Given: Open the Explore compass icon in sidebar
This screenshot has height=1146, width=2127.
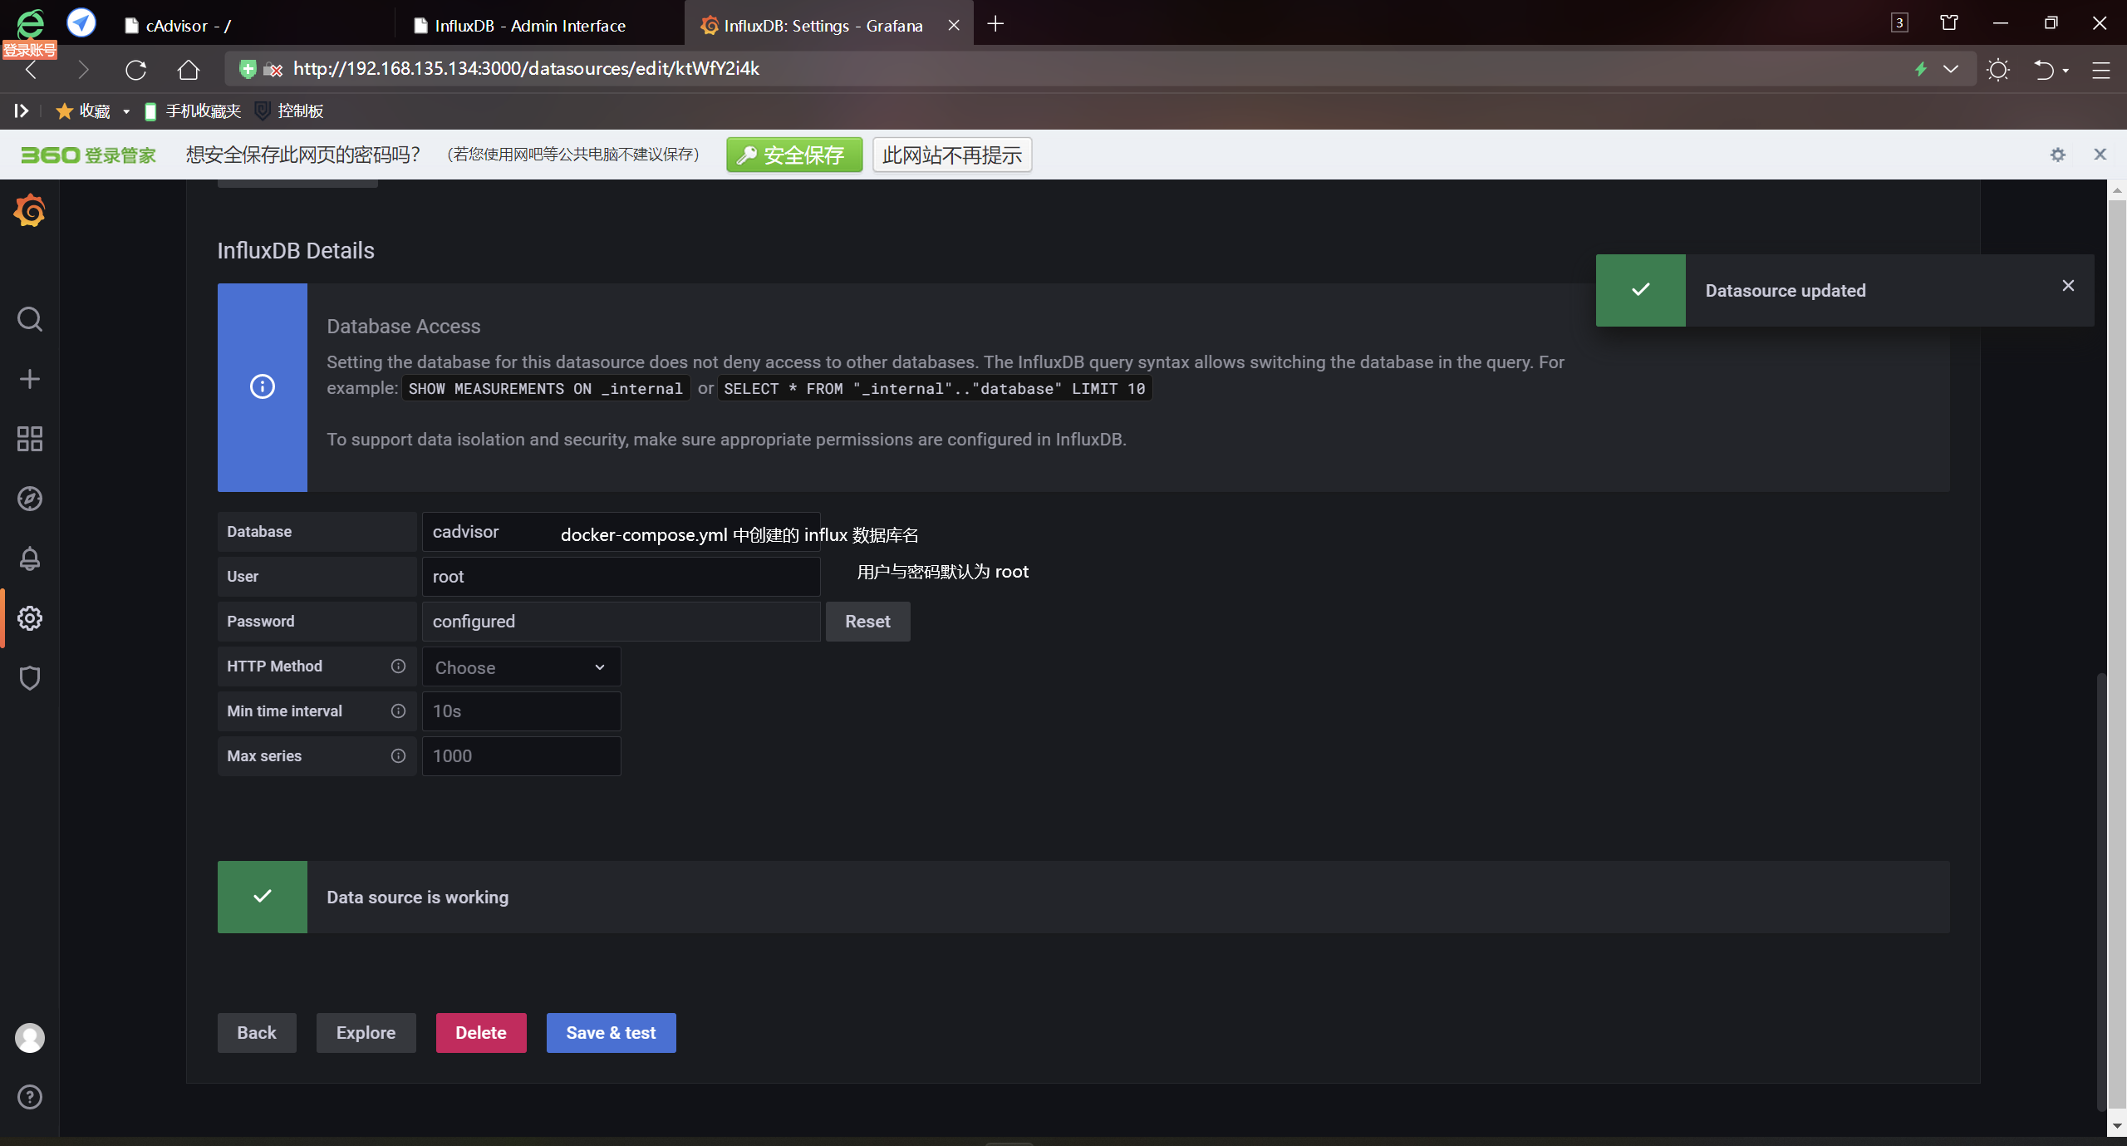Looking at the screenshot, I should coord(30,499).
